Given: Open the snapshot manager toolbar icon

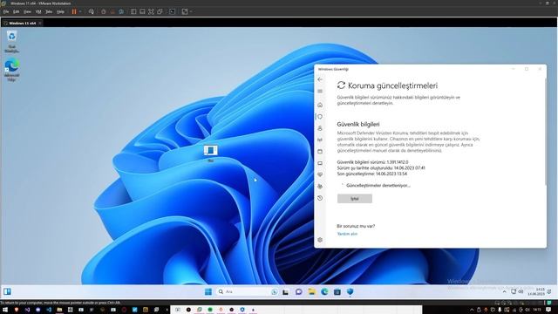Looking at the screenshot, I should [121, 11].
